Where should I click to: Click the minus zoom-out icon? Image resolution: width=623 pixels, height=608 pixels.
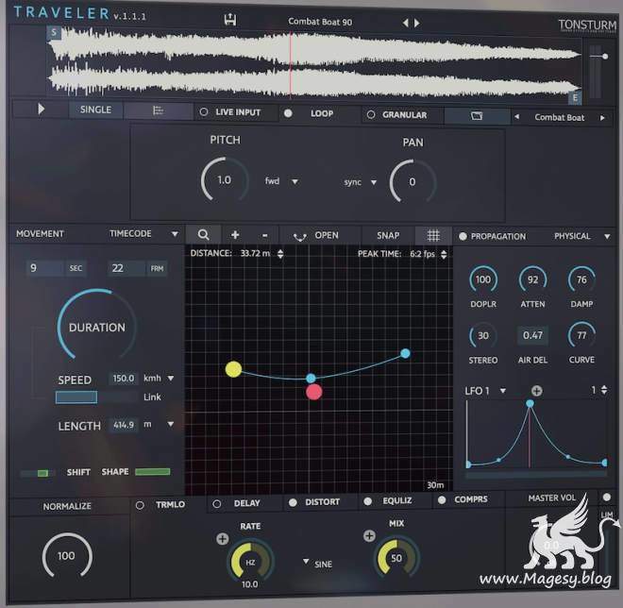pos(264,235)
